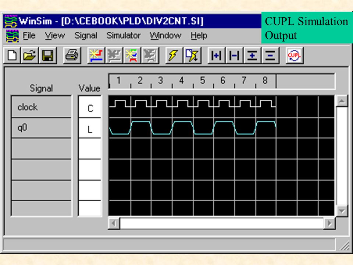The image size is (353, 265).
Task: Click time marker 4 on the ruler
Action: (181, 80)
